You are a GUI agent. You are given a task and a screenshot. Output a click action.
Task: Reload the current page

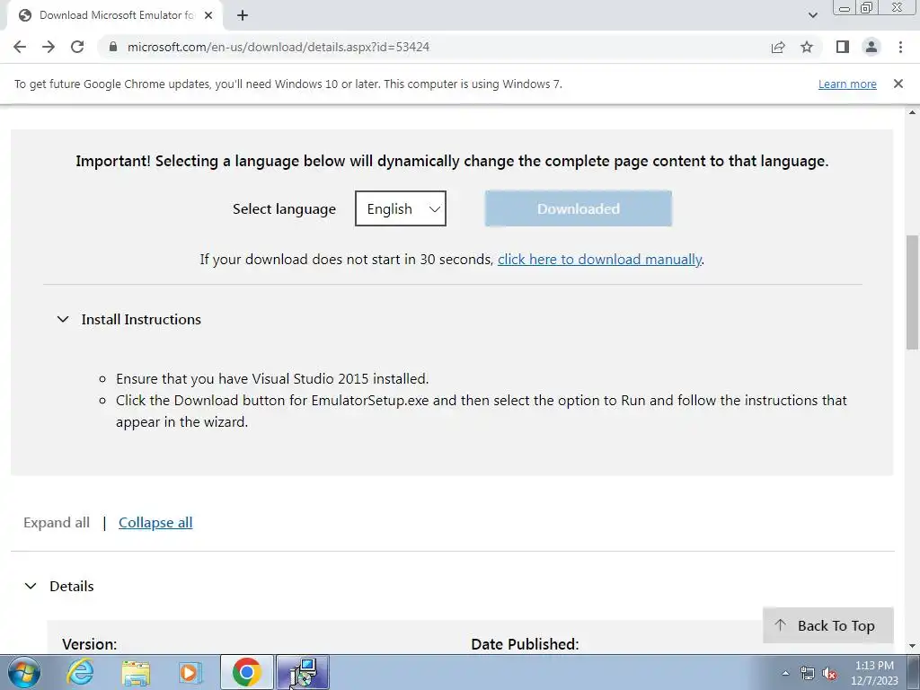pos(77,47)
